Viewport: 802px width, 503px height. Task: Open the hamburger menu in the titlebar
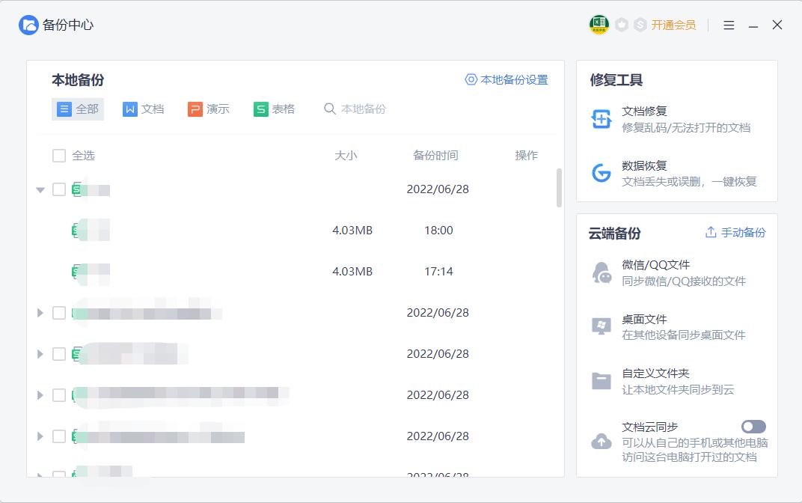pos(728,24)
